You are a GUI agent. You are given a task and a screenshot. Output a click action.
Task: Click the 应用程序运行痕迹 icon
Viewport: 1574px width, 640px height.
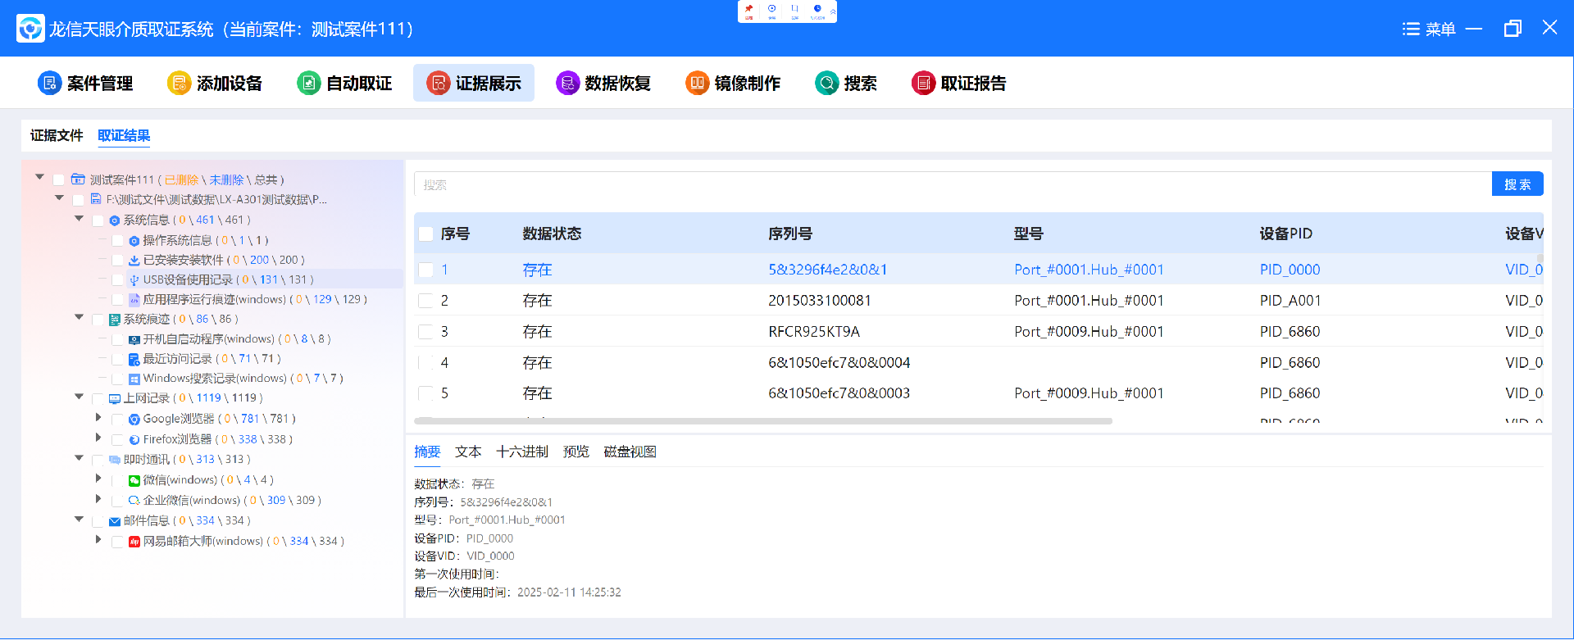[134, 299]
